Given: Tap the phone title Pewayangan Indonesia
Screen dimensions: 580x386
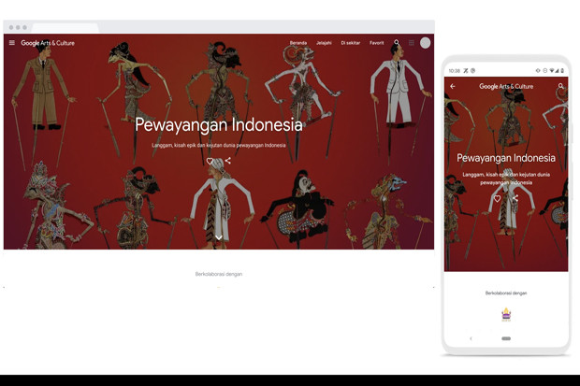Looking at the screenshot, I should [506, 158].
